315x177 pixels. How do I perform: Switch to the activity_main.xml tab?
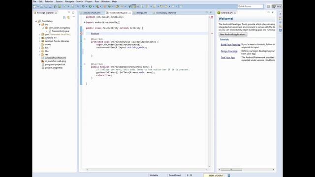pyautogui.click(x=92, y=13)
